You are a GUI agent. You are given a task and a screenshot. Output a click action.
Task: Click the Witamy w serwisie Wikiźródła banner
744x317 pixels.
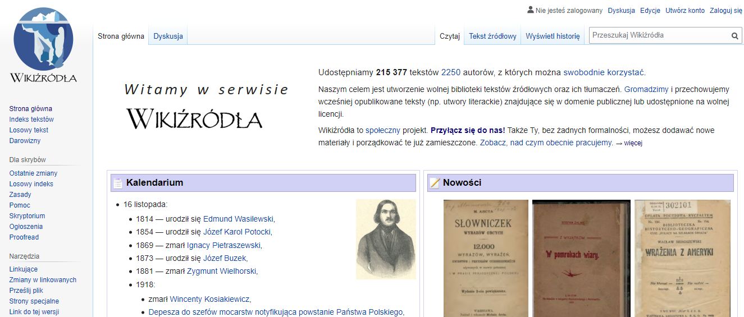point(206,107)
